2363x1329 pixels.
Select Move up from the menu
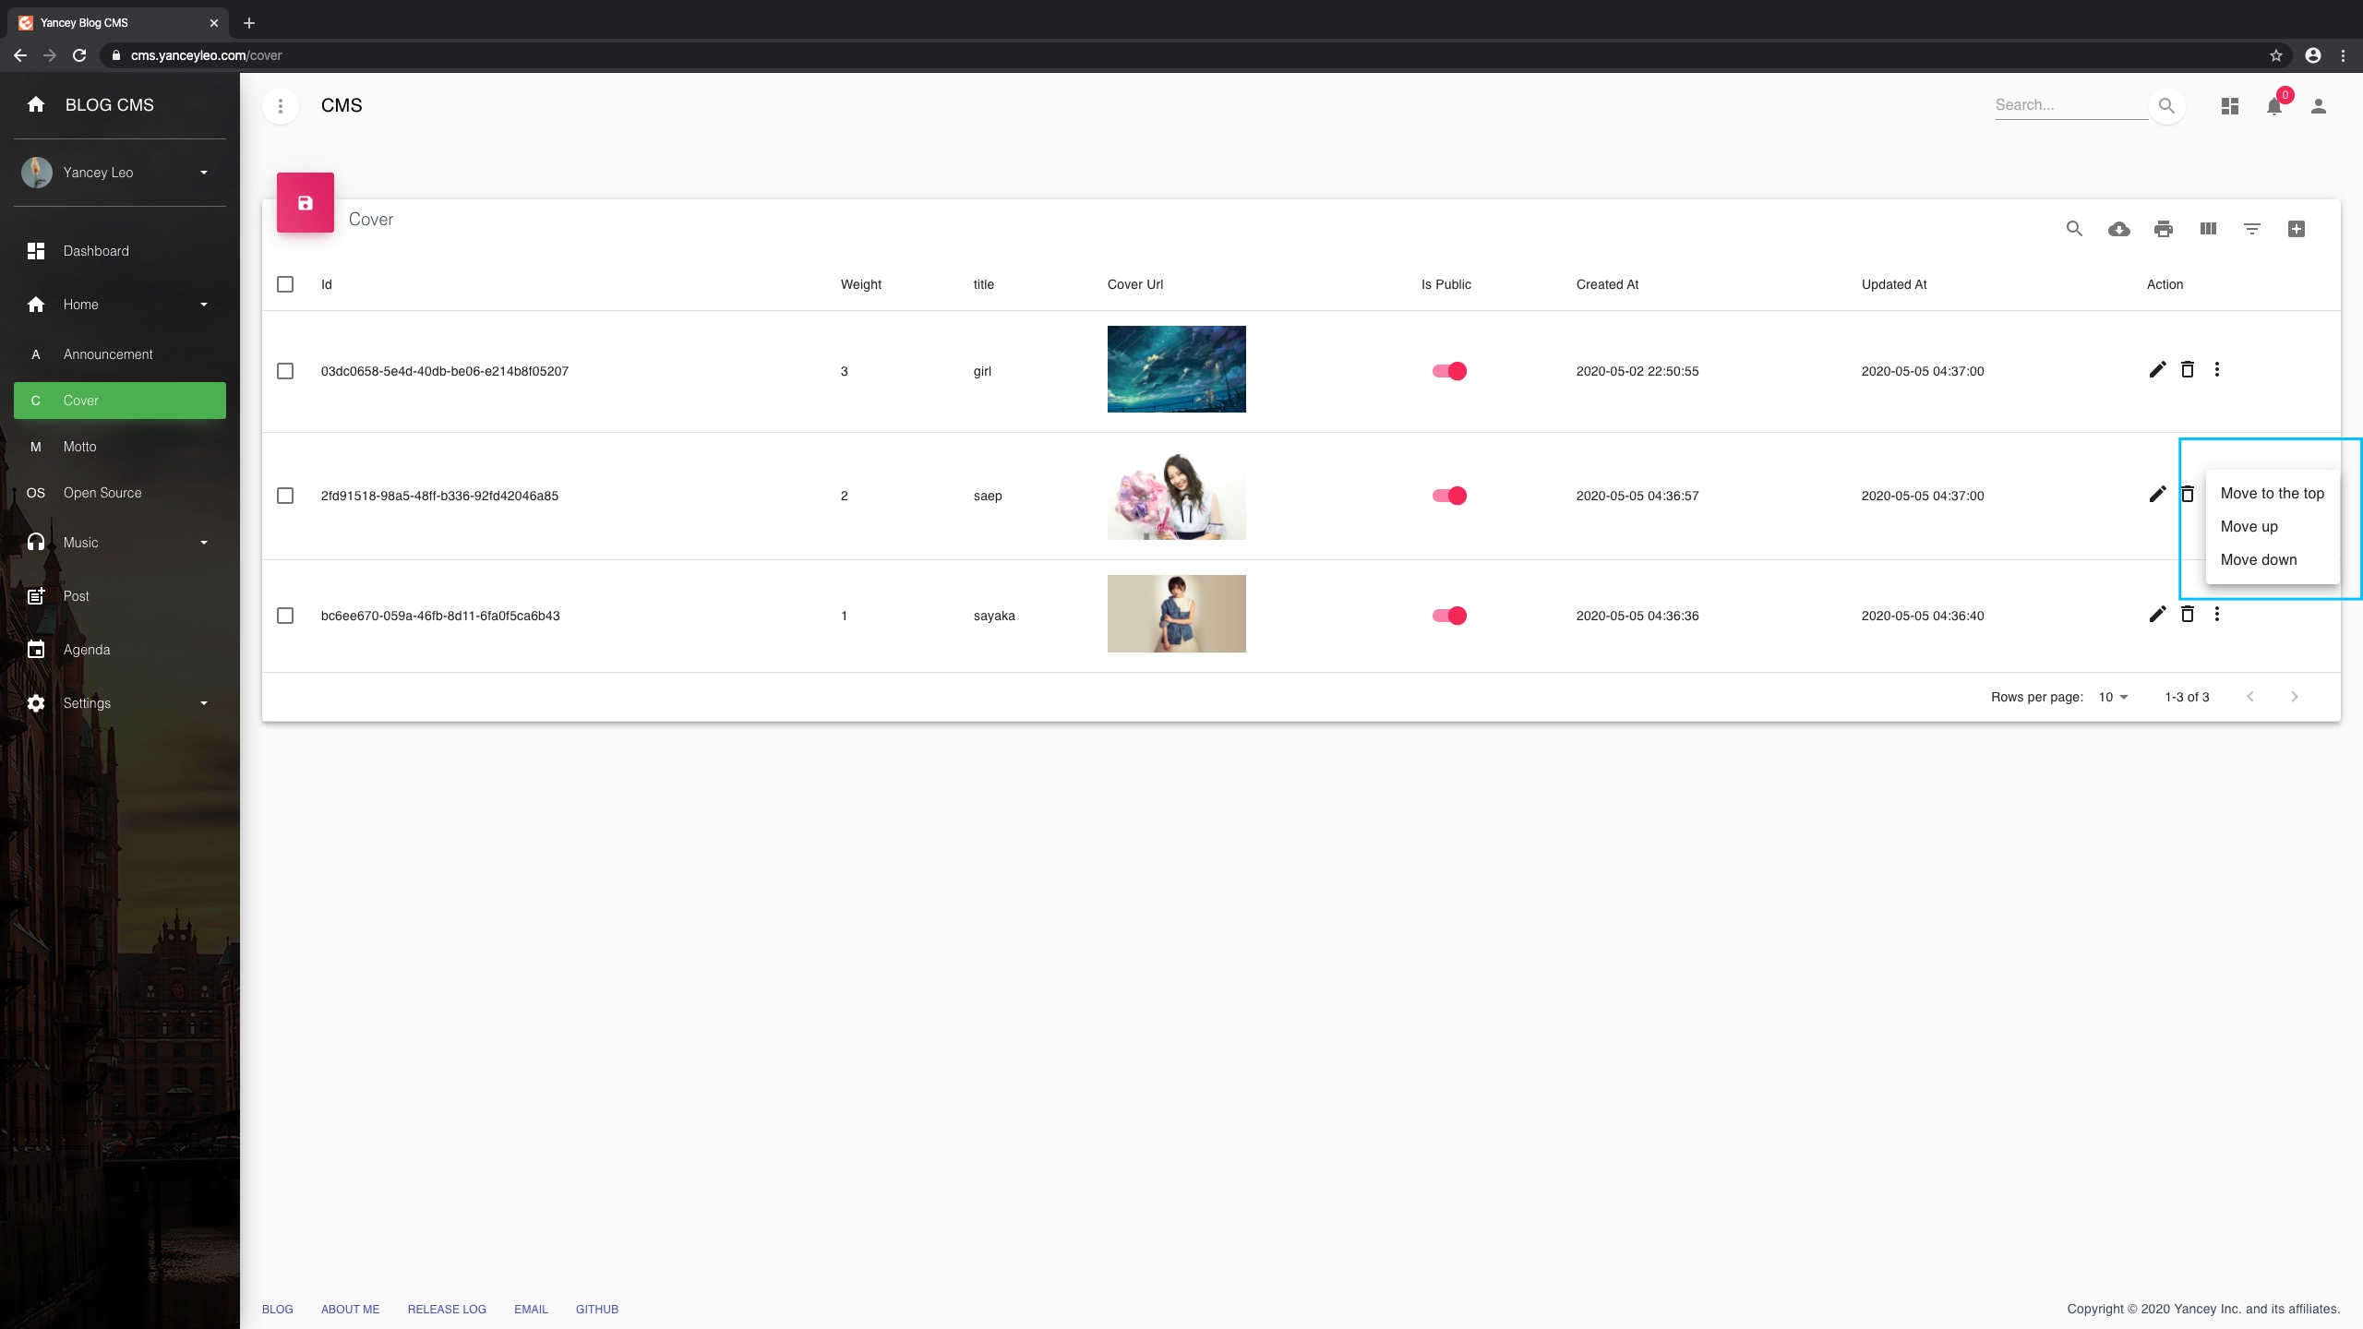(x=2273, y=527)
